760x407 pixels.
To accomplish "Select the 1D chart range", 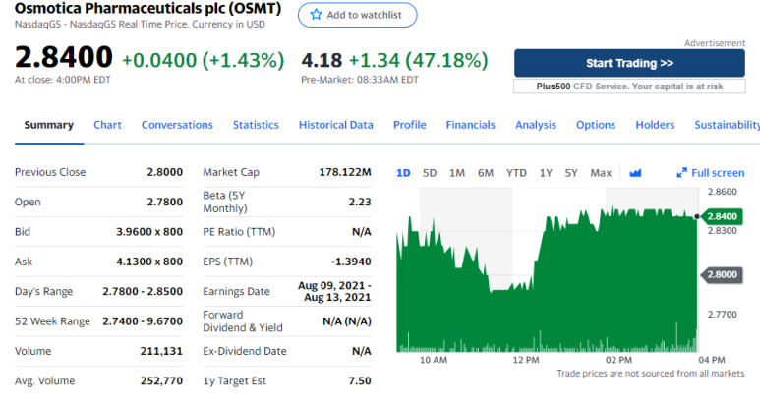I will coord(403,173).
